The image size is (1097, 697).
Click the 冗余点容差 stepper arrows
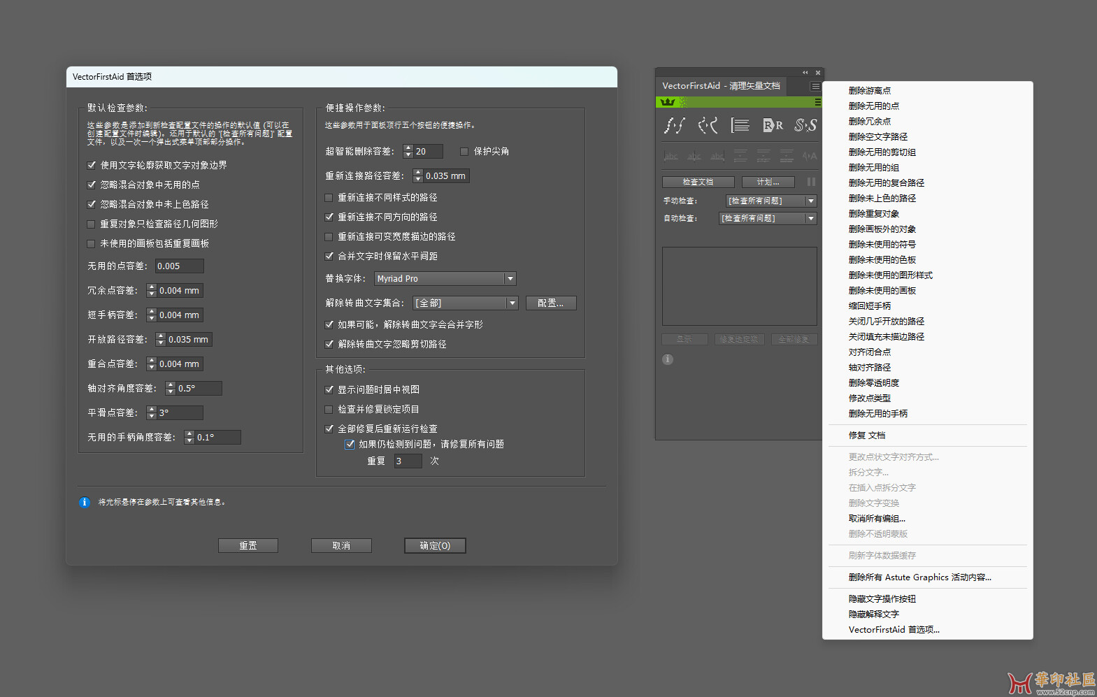pos(152,290)
